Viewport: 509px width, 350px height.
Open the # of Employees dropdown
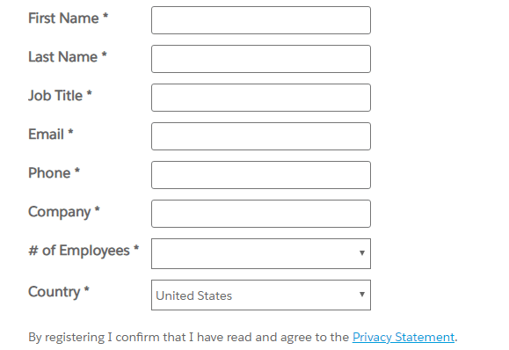(x=261, y=253)
